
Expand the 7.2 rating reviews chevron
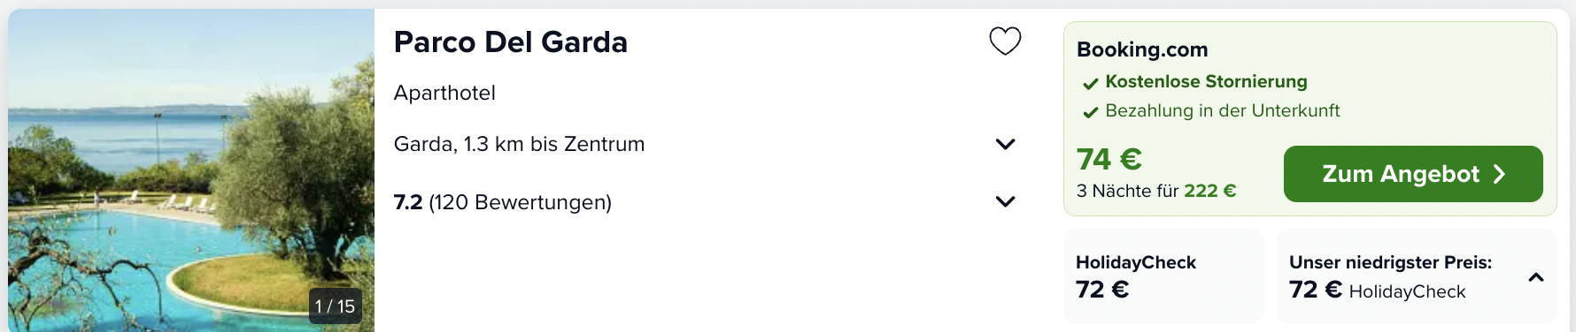(1005, 201)
